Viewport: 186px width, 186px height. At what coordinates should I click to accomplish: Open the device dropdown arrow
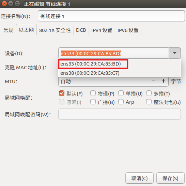(175, 53)
